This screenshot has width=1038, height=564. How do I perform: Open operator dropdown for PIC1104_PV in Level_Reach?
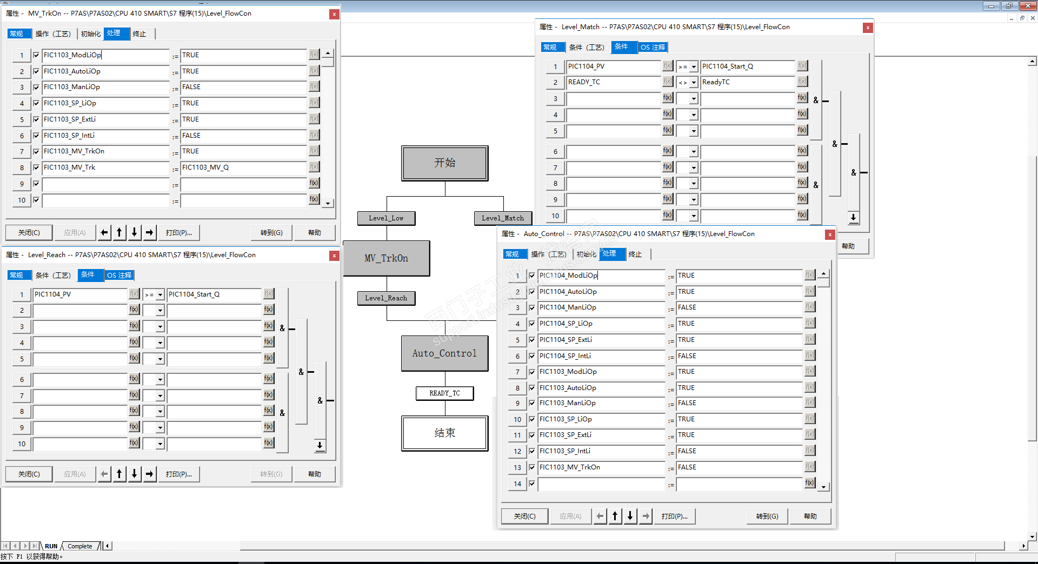point(160,295)
